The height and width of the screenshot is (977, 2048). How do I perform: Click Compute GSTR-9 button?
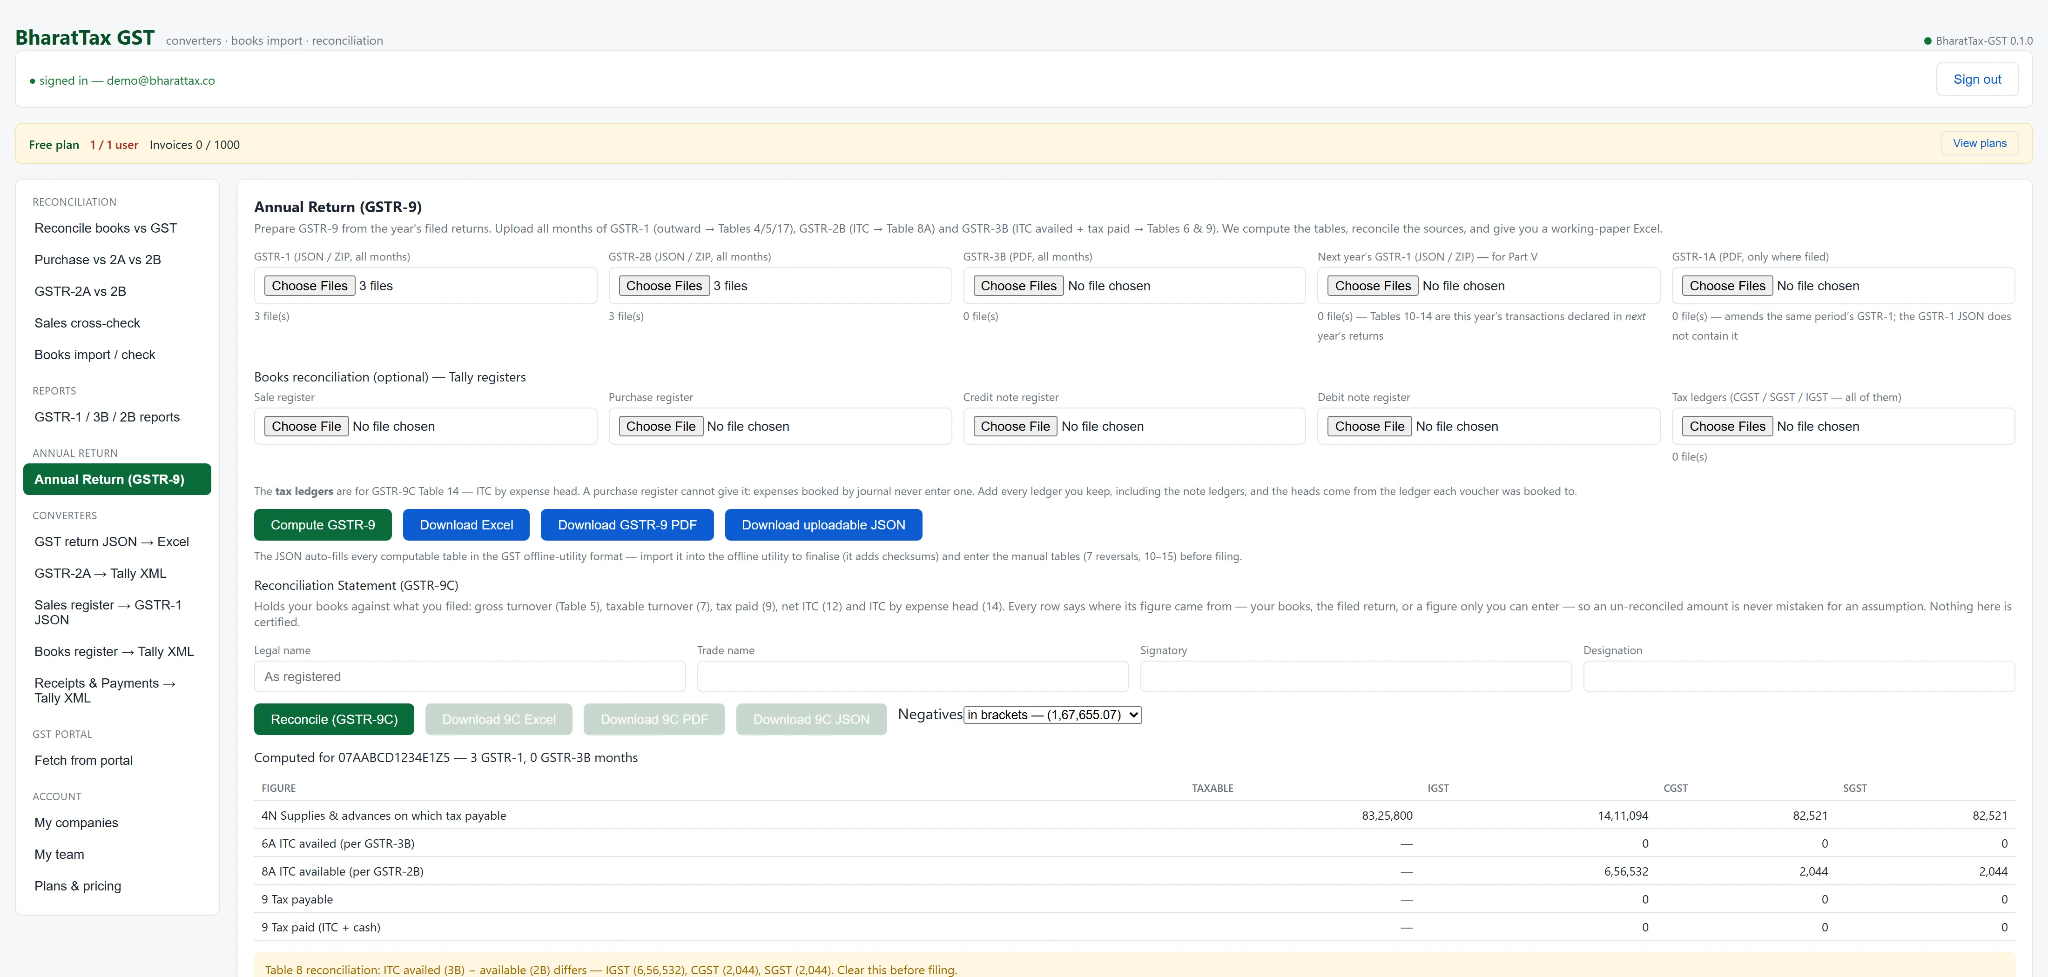323,525
